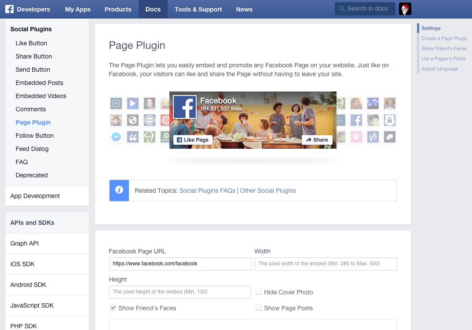This screenshot has height=330, width=472.
Task: Click the Facebook Developers logo icon
Action: [9, 9]
